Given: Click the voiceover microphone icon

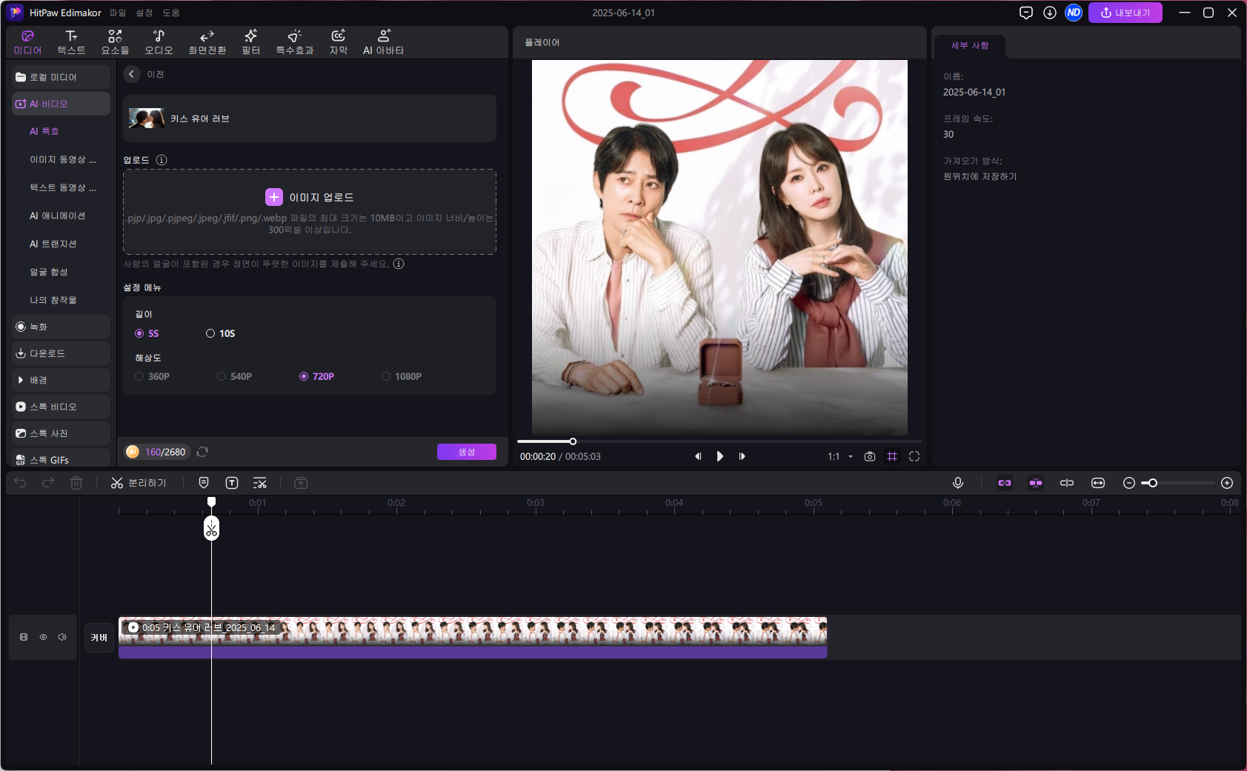Looking at the screenshot, I should (x=958, y=483).
